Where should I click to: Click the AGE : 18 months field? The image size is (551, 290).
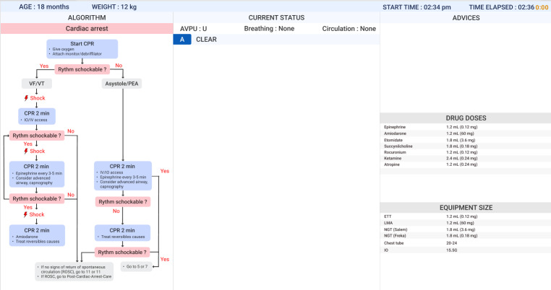point(44,6)
